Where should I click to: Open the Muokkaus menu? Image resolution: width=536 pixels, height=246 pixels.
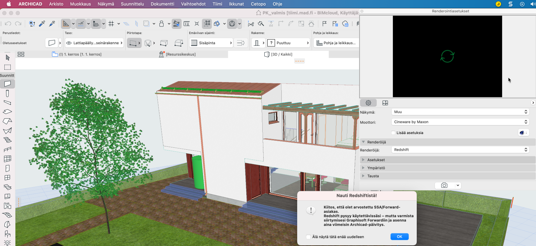[x=80, y=4]
